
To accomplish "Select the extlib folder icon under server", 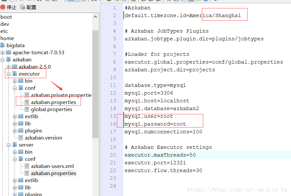I will tap(21, 180).
